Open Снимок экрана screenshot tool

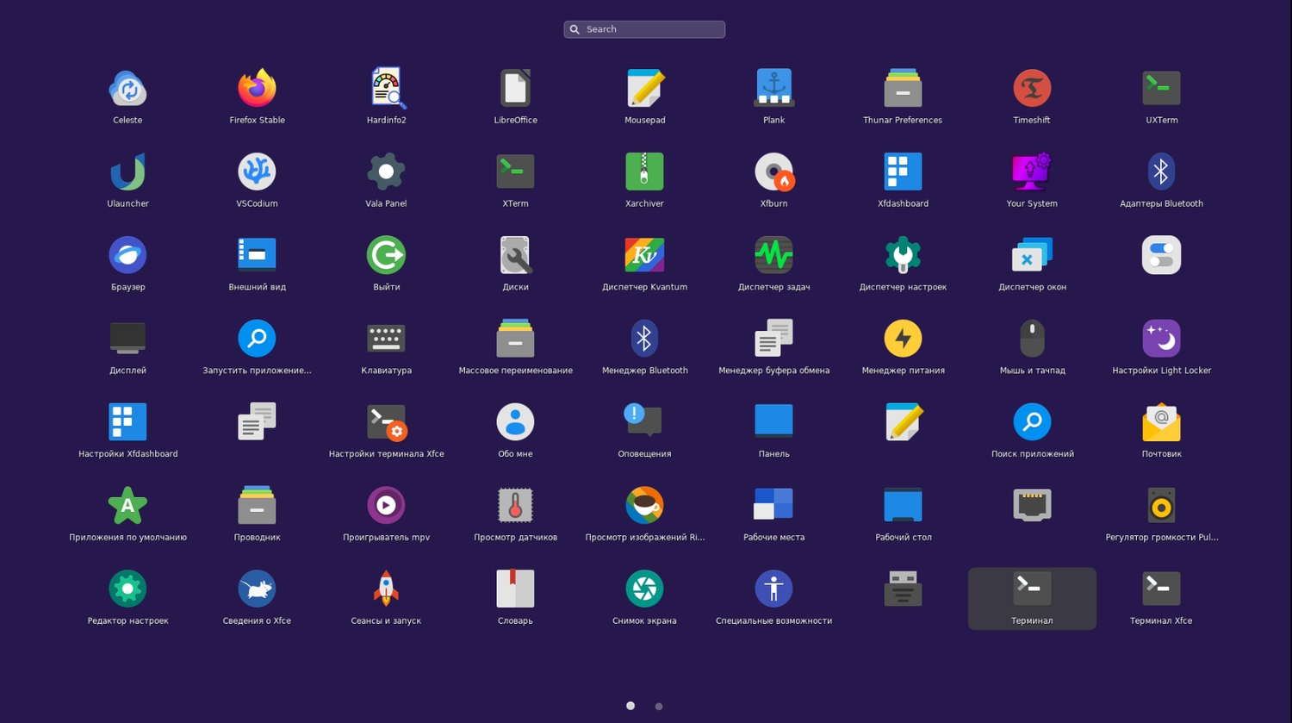point(644,589)
